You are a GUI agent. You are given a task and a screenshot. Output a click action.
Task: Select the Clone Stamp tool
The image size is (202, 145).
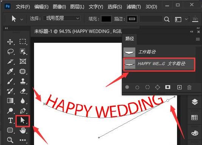(x=23, y=81)
